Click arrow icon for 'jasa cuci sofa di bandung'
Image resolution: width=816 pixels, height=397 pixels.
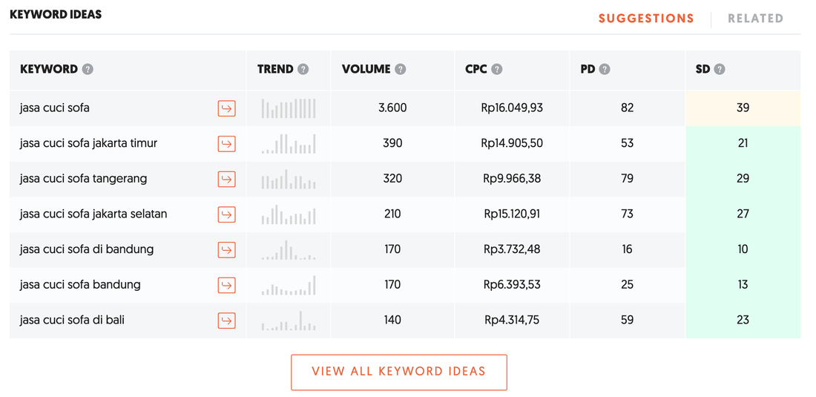coord(226,249)
